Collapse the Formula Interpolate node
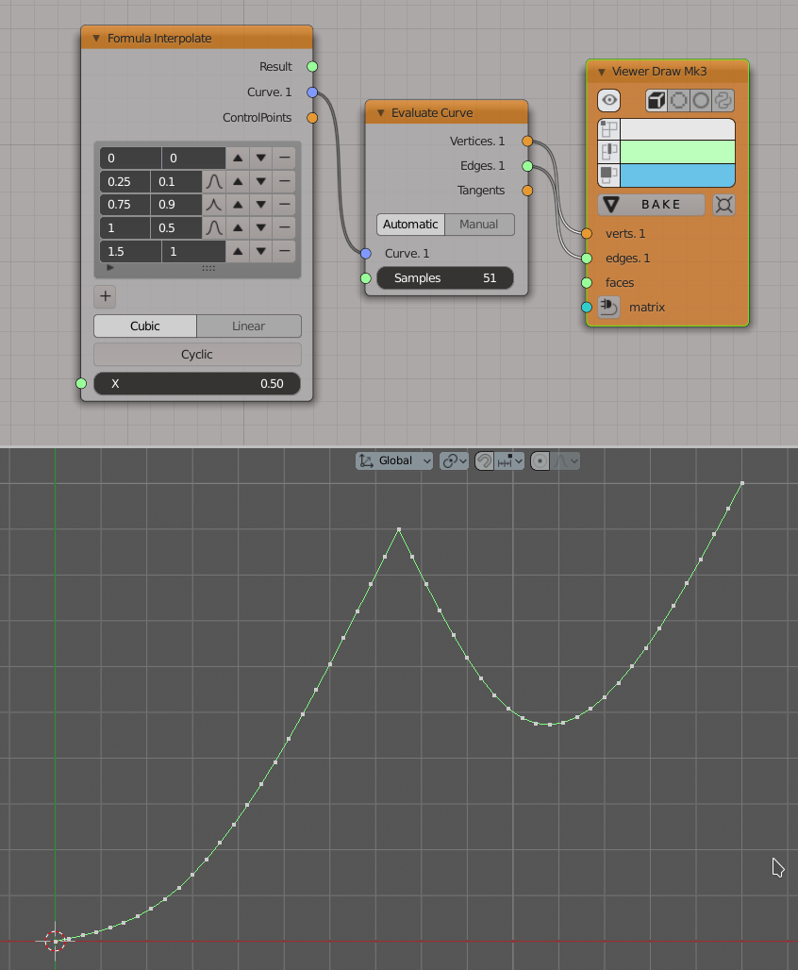The image size is (798, 970). (96, 39)
